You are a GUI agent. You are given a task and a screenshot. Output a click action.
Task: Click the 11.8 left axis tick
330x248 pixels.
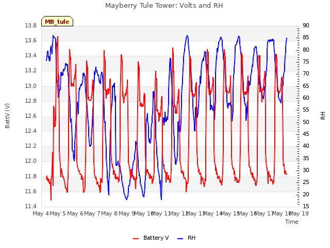coord(31,176)
